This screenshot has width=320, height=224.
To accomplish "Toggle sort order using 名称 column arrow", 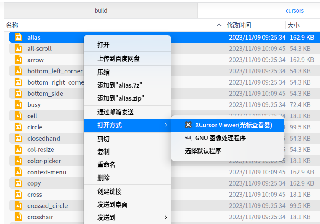I will (x=219, y=25).
